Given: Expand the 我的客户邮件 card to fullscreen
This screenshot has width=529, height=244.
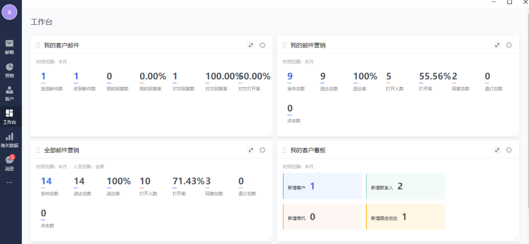Looking at the screenshot, I should (x=251, y=45).
